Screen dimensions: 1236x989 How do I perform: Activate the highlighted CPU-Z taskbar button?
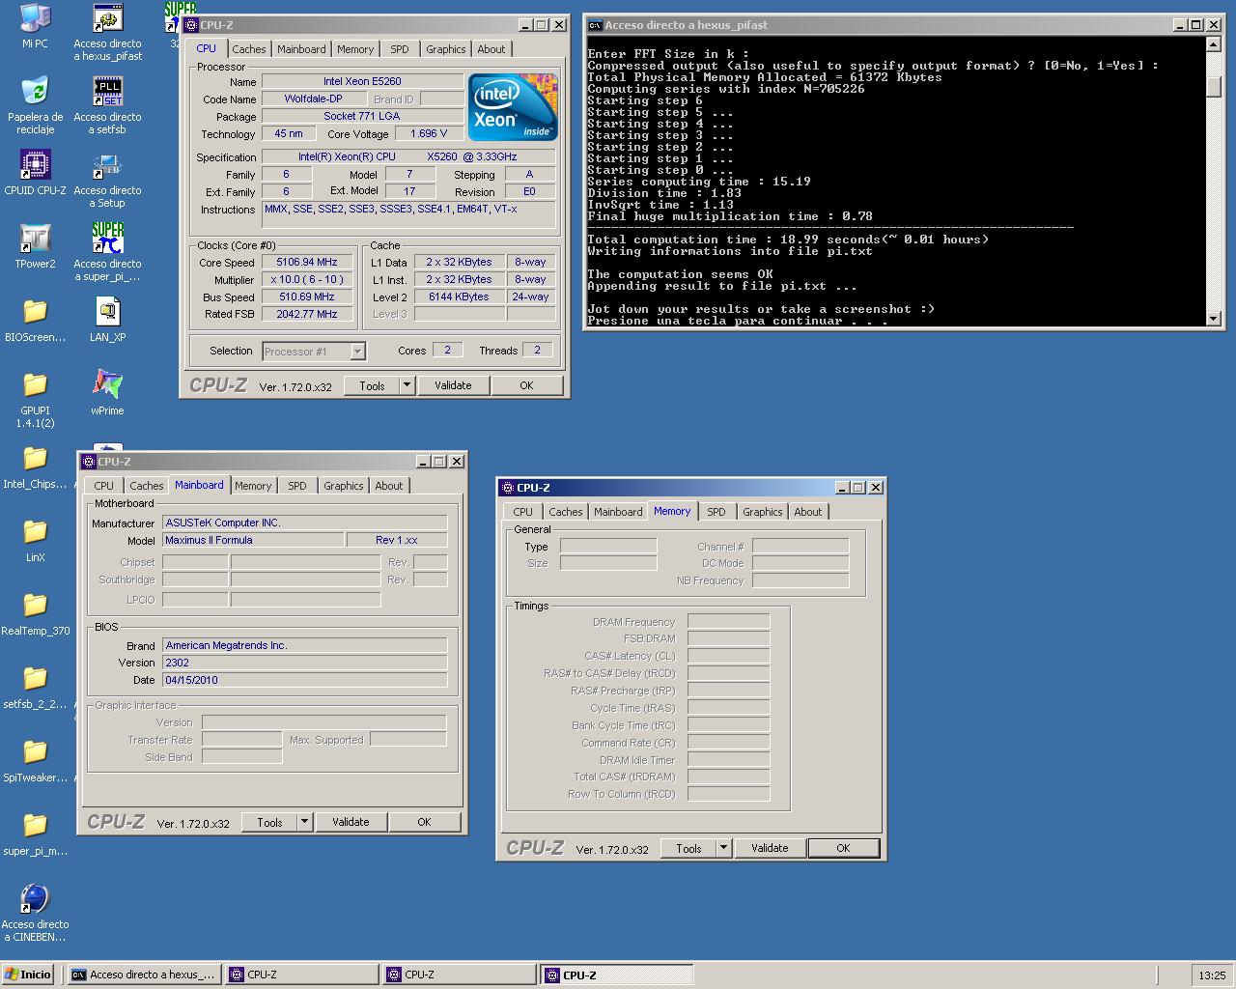tap(616, 975)
